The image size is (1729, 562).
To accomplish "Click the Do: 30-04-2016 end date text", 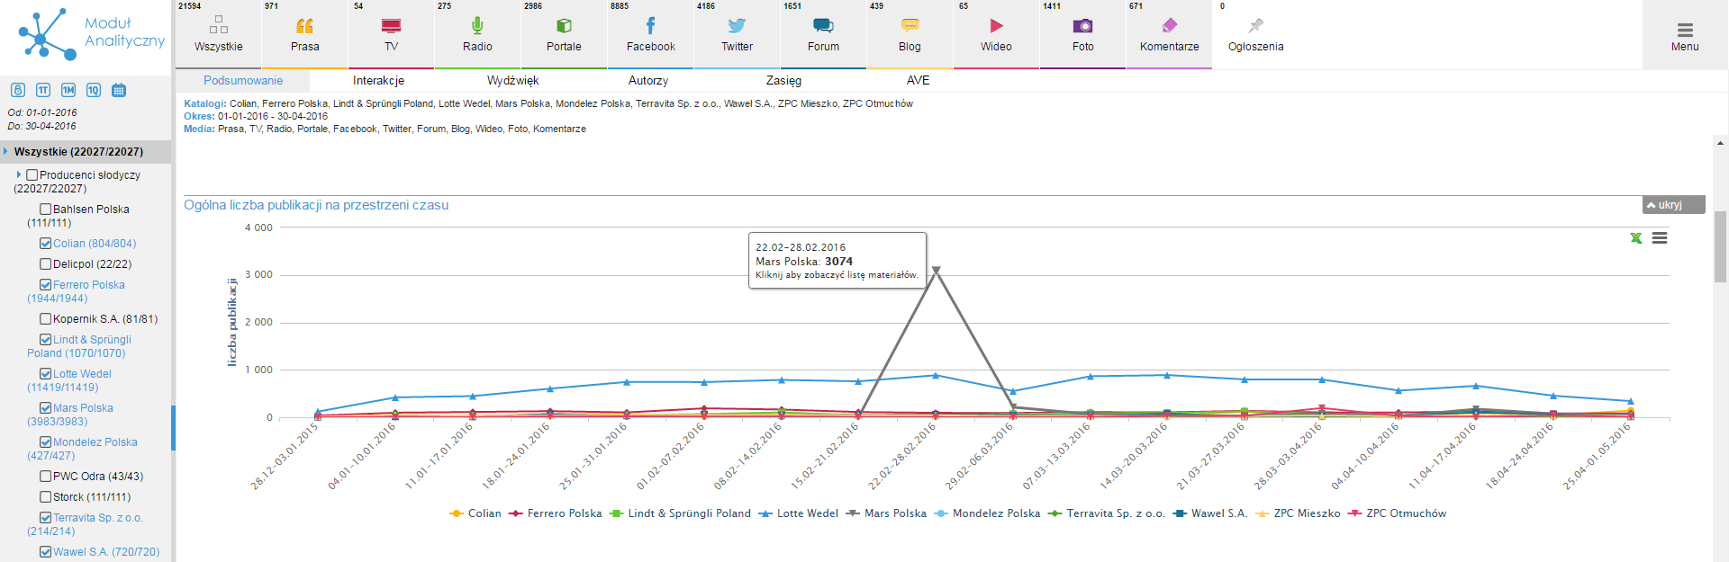I will pos(42,126).
